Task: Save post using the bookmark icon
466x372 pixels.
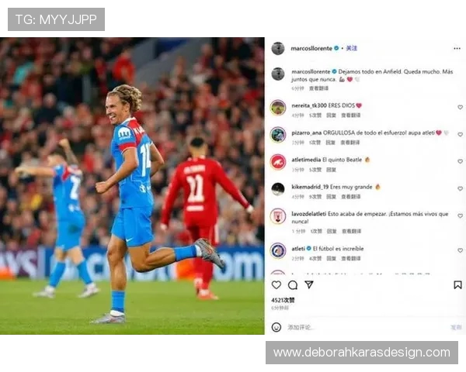Action: (x=457, y=284)
